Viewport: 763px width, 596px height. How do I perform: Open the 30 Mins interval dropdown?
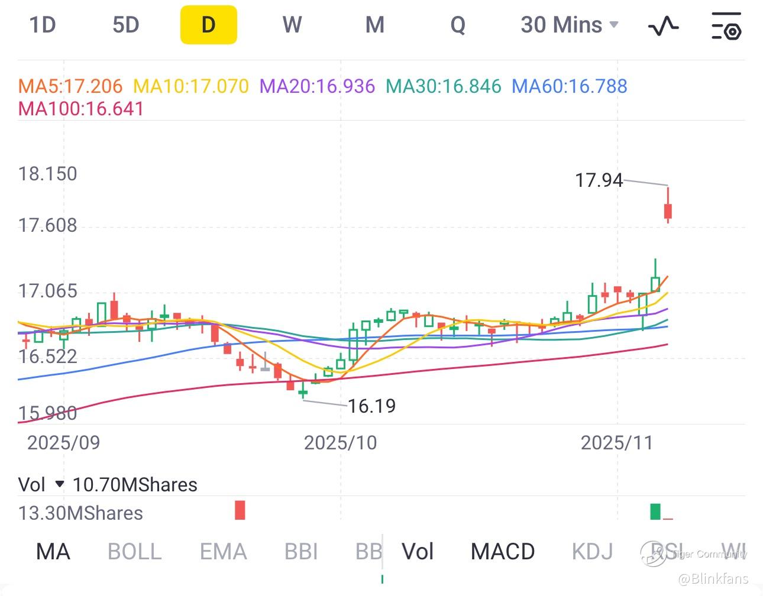[x=570, y=25]
